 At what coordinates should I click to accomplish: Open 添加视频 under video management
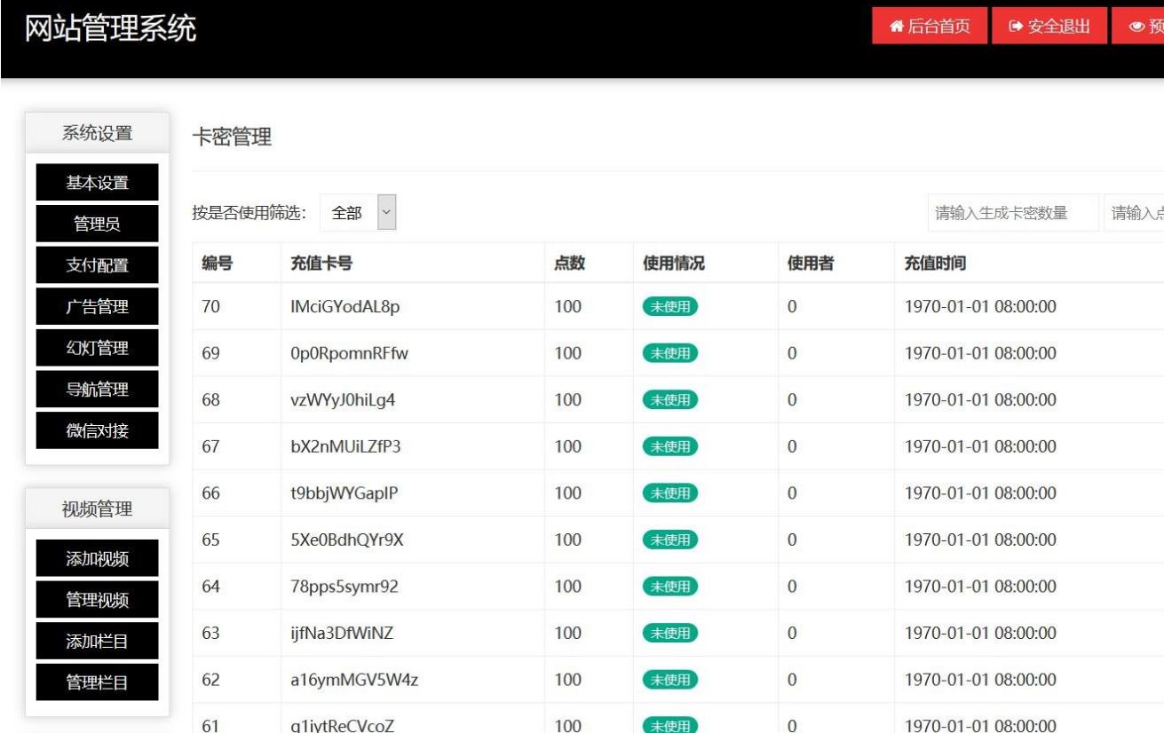click(98, 557)
